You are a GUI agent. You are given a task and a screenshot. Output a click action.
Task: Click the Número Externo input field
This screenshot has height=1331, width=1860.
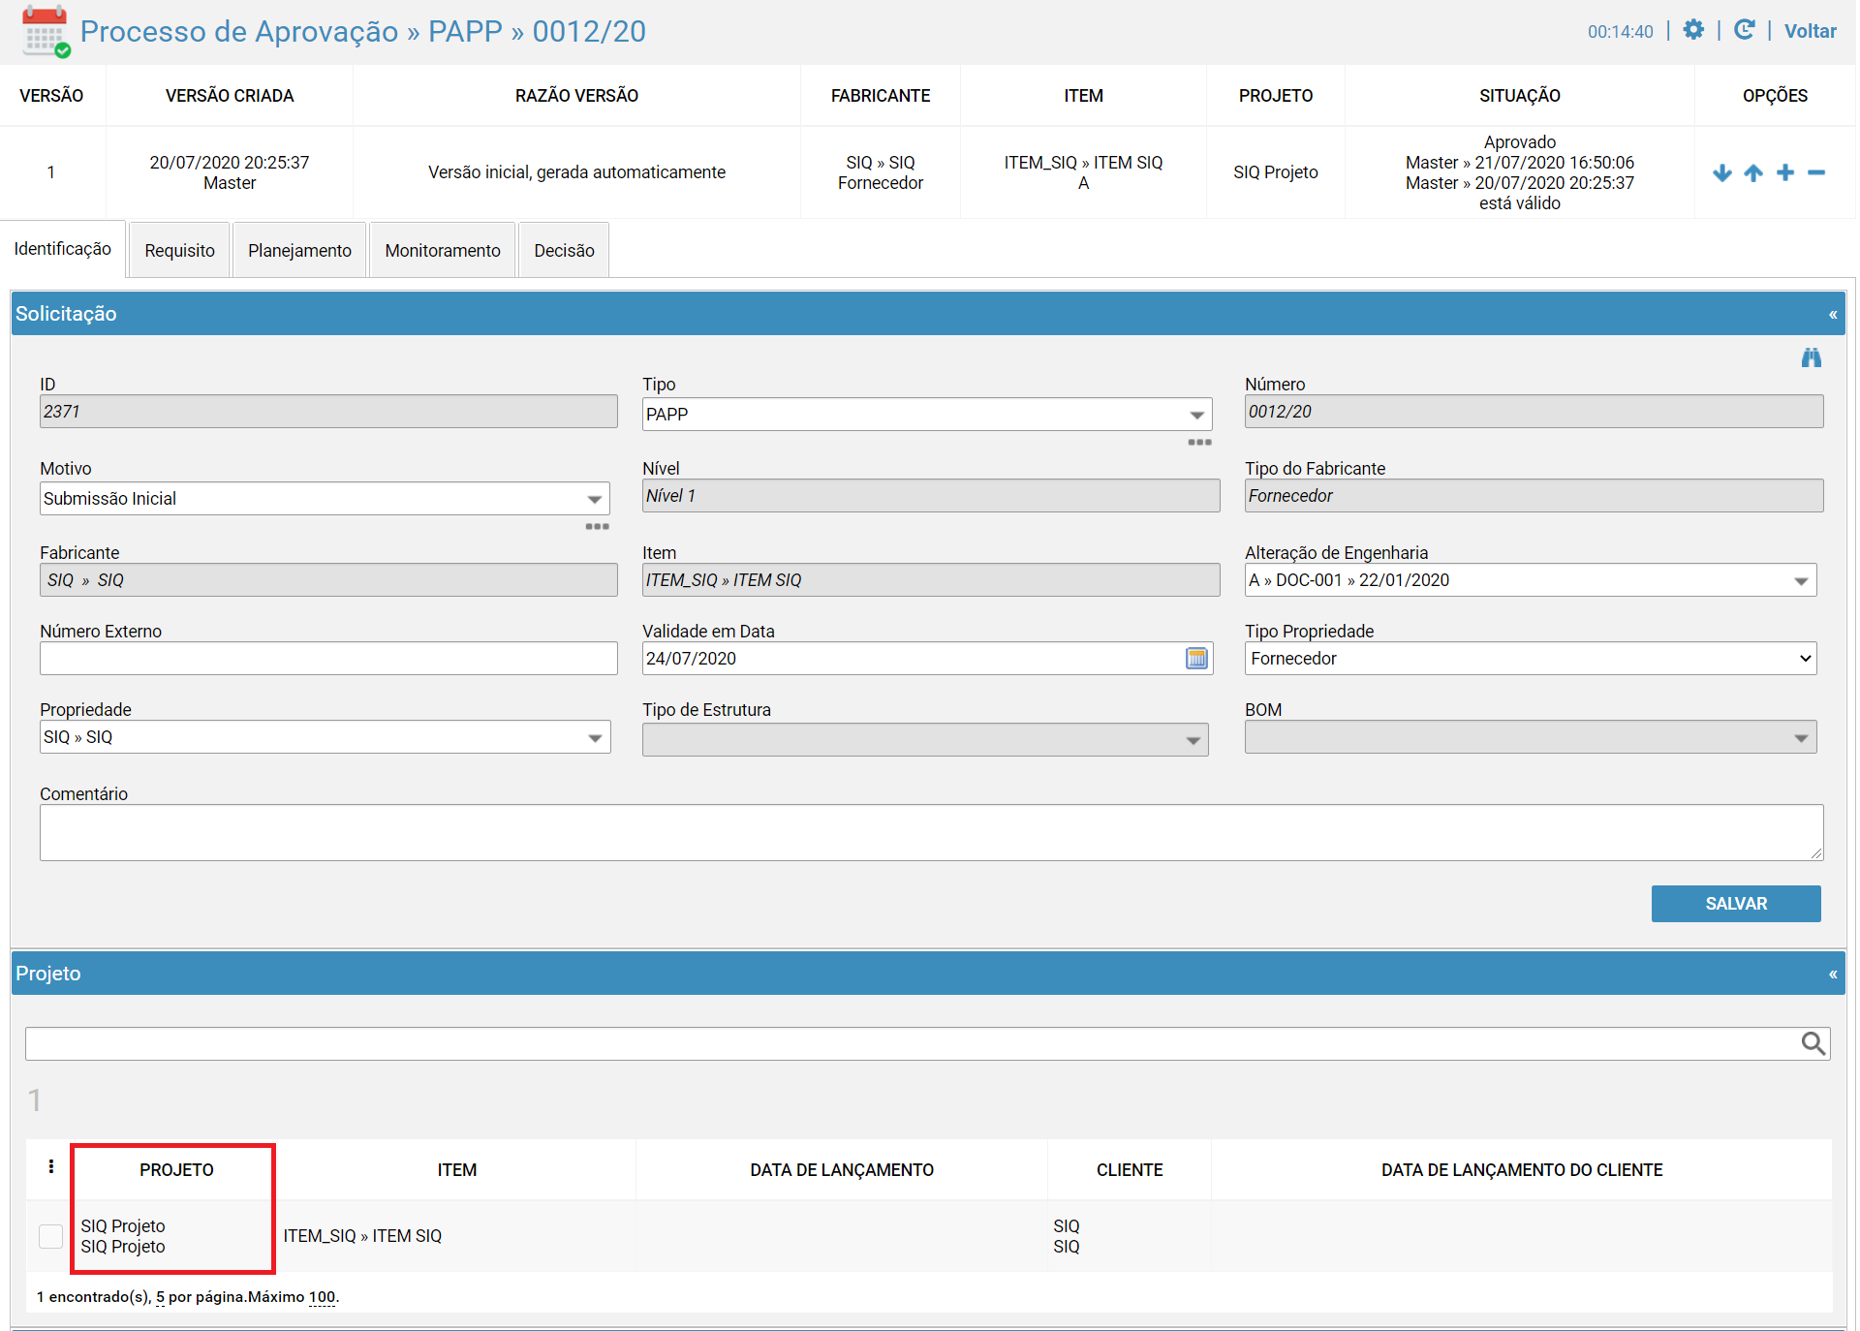pyautogui.click(x=328, y=659)
